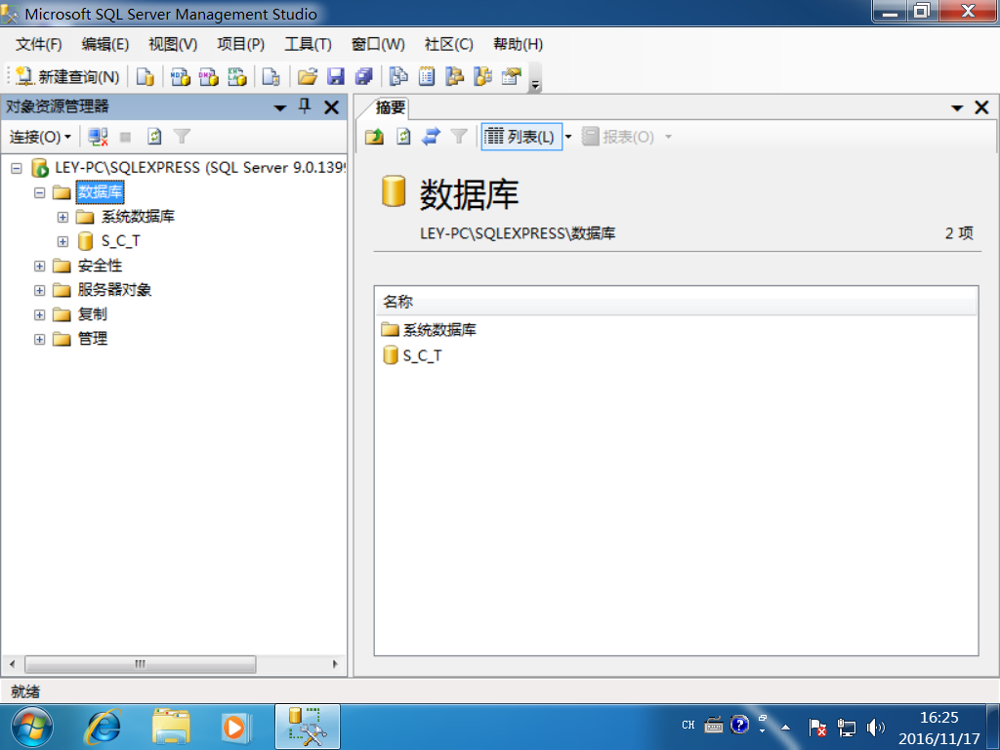Click the Refresh icon in Object Explorer toolbar
Image resolution: width=1000 pixels, height=750 pixels.
tap(154, 137)
